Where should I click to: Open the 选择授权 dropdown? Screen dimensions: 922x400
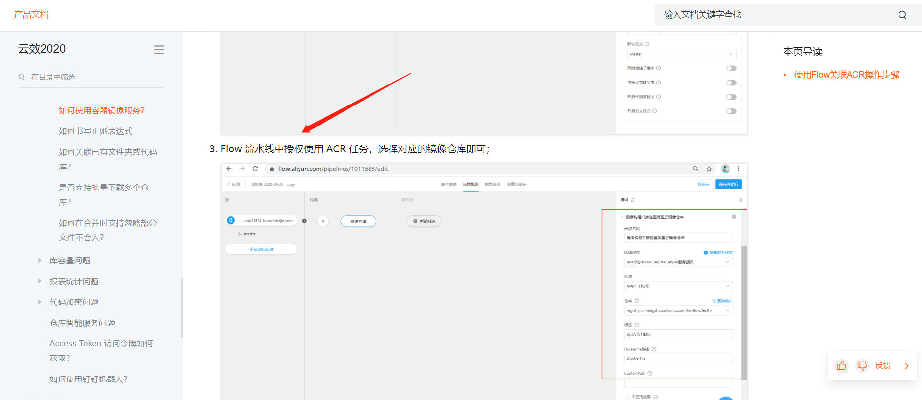tap(678, 262)
